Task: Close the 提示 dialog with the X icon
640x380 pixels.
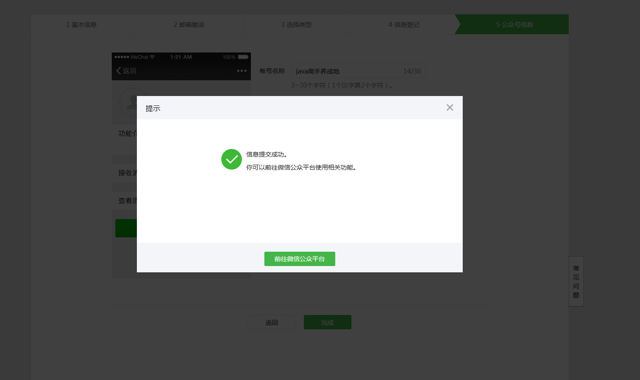Action: pyautogui.click(x=450, y=108)
